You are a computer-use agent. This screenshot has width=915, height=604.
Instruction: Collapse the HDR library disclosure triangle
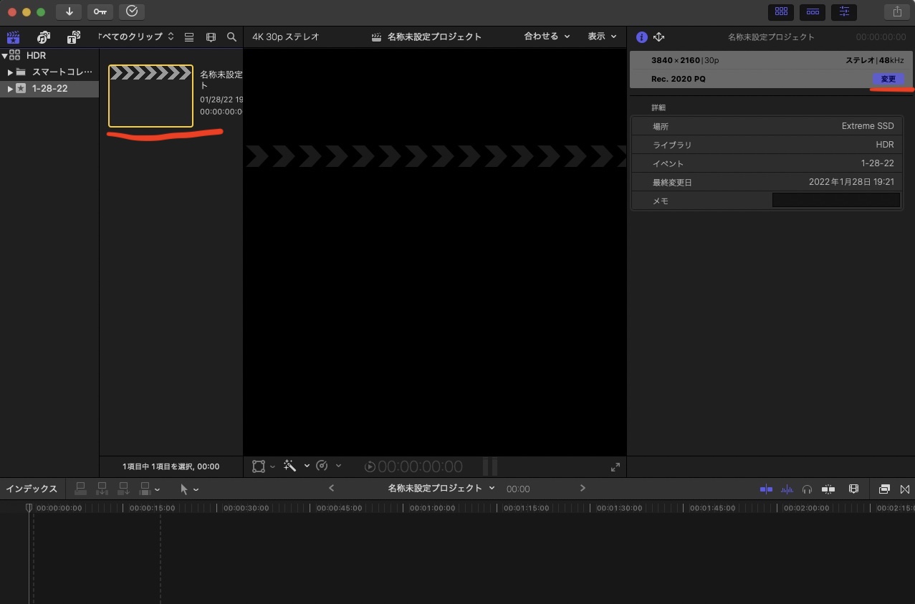coord(5,55)
